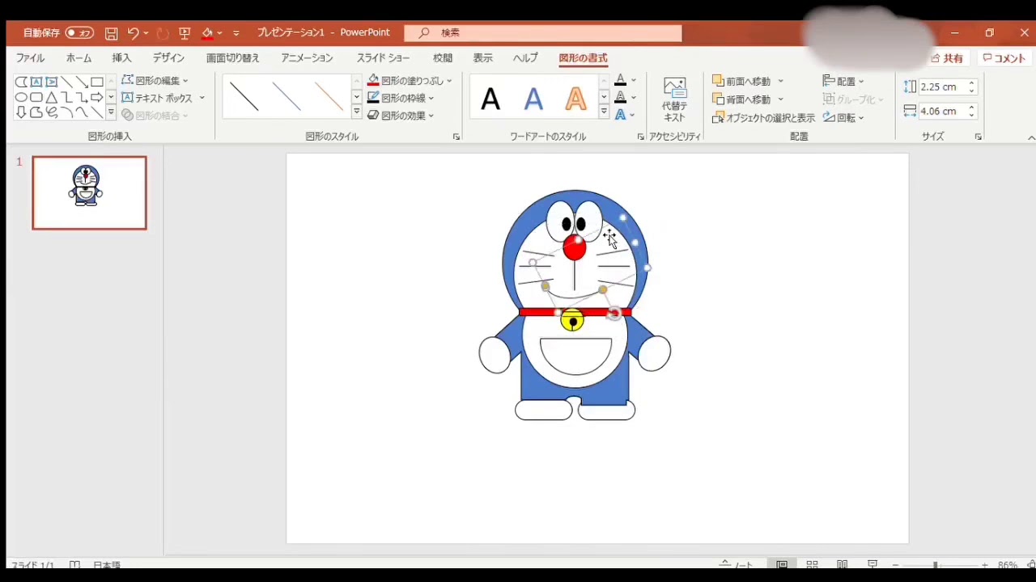1036x582 pixels.
Task: Open the アニメーション tab
Action: click(x=307, y=58)
